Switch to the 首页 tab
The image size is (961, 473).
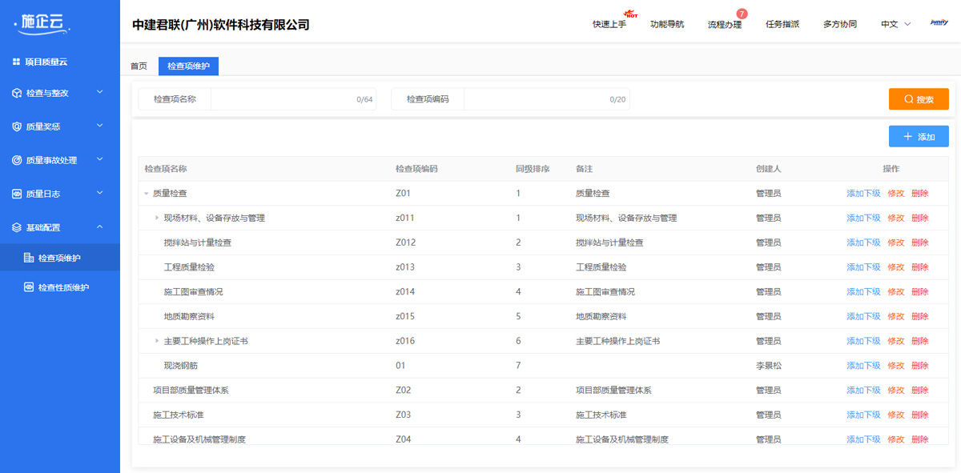click(139, 66)
